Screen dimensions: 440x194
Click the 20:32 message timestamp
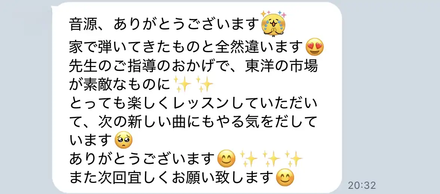coord(361,185)
